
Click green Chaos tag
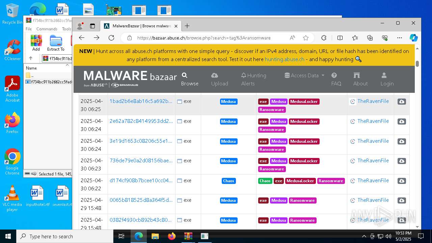tap(265, 181)
